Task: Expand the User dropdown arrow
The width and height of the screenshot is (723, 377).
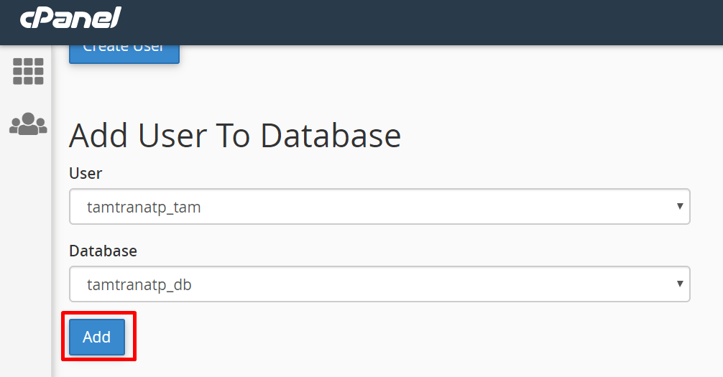Action: 680,206
